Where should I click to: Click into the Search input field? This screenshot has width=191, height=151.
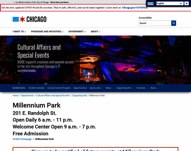pos(155,23)
